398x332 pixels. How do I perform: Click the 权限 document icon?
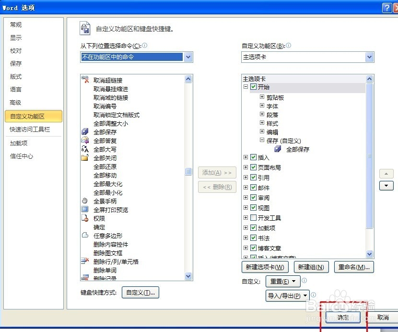click(x=85, y=218)
